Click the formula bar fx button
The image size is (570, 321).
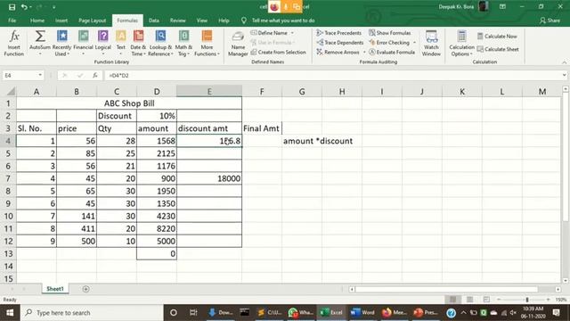tap(95, 75)
